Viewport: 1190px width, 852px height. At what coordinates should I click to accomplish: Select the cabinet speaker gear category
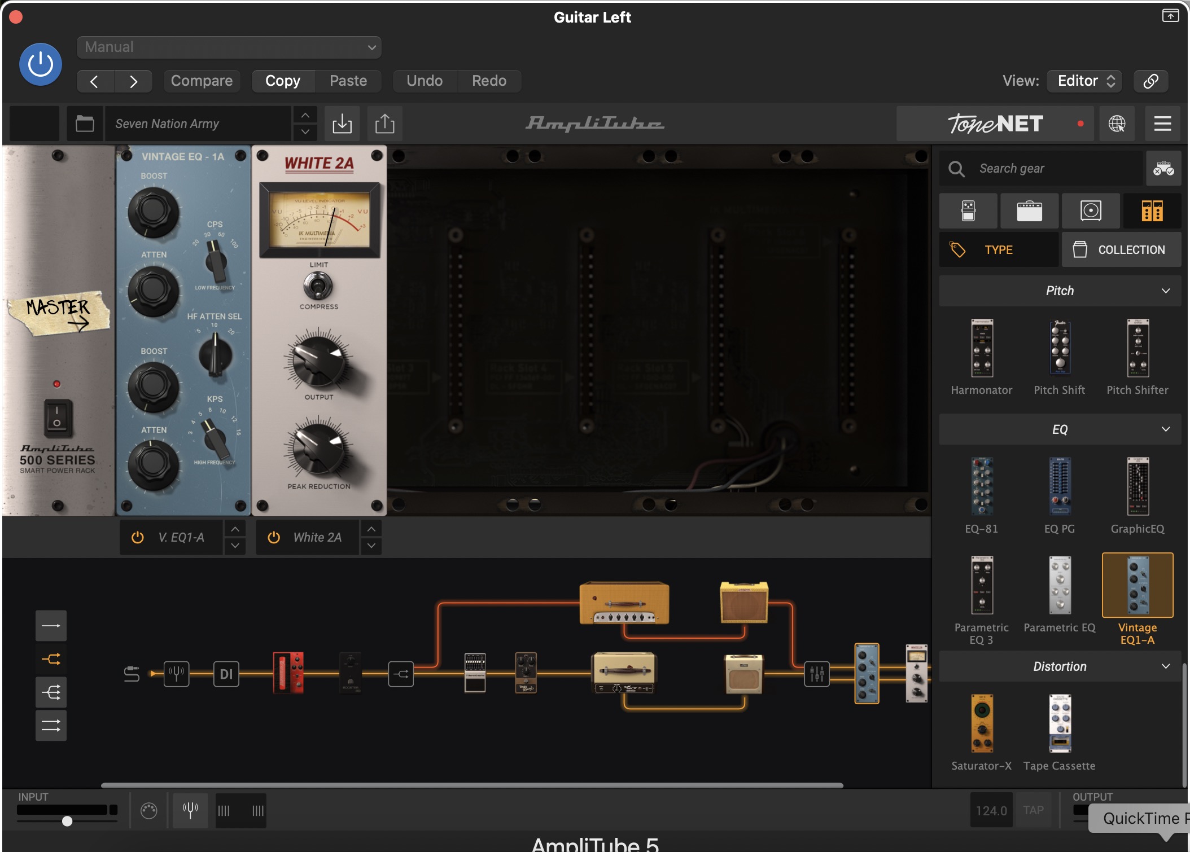[x=1091, y=211]
